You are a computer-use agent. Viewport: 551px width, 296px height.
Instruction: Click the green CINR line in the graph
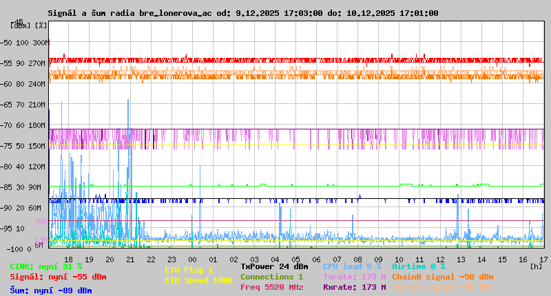pyautogui.click(x=296, y=186)
